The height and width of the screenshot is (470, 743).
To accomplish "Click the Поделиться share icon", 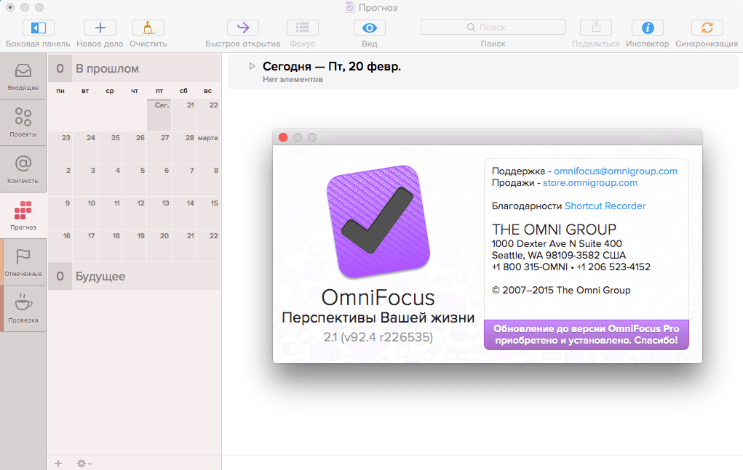I will 595,28.
